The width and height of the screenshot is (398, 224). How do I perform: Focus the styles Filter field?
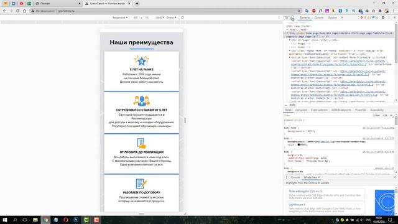(x=328, y=116)
